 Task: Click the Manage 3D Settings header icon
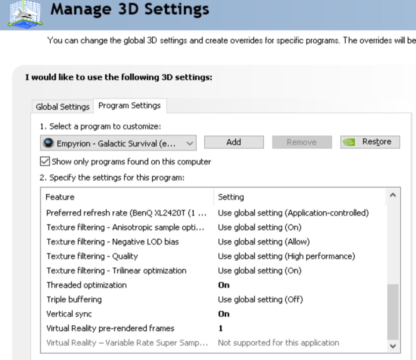(x=25, y=14)
